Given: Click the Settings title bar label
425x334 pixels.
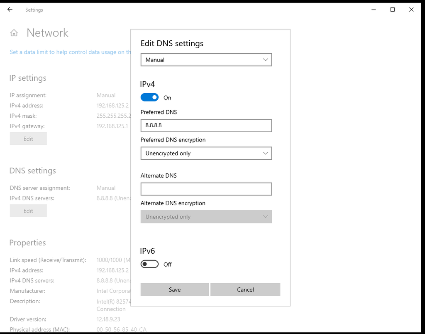Looking at the screenshot, I should tap(34, 10).
